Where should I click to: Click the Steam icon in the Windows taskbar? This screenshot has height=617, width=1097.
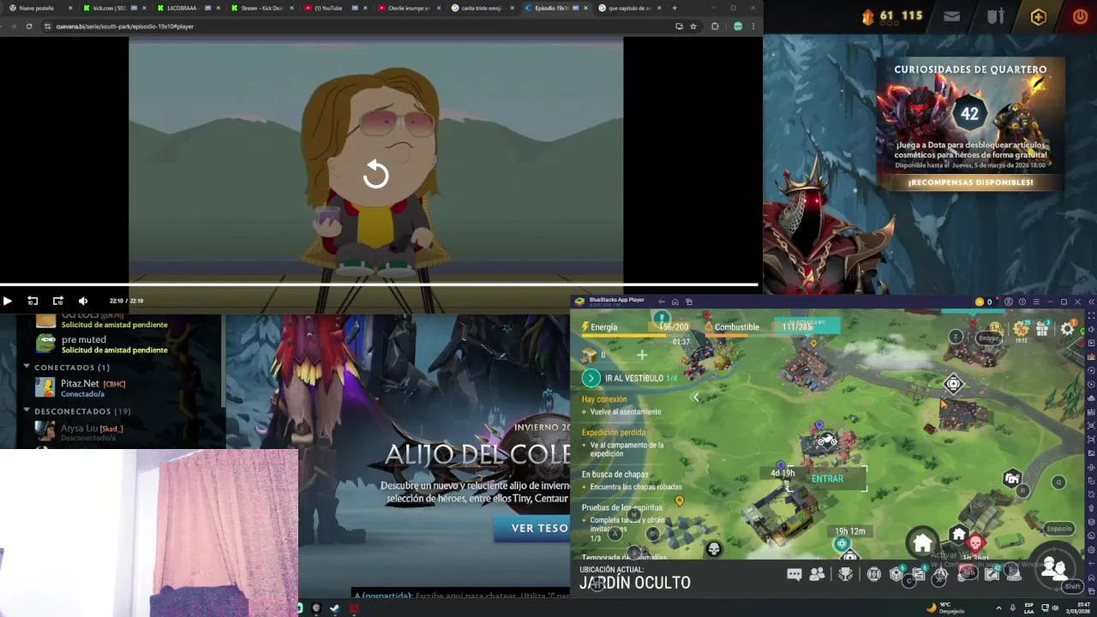[334, 608]
